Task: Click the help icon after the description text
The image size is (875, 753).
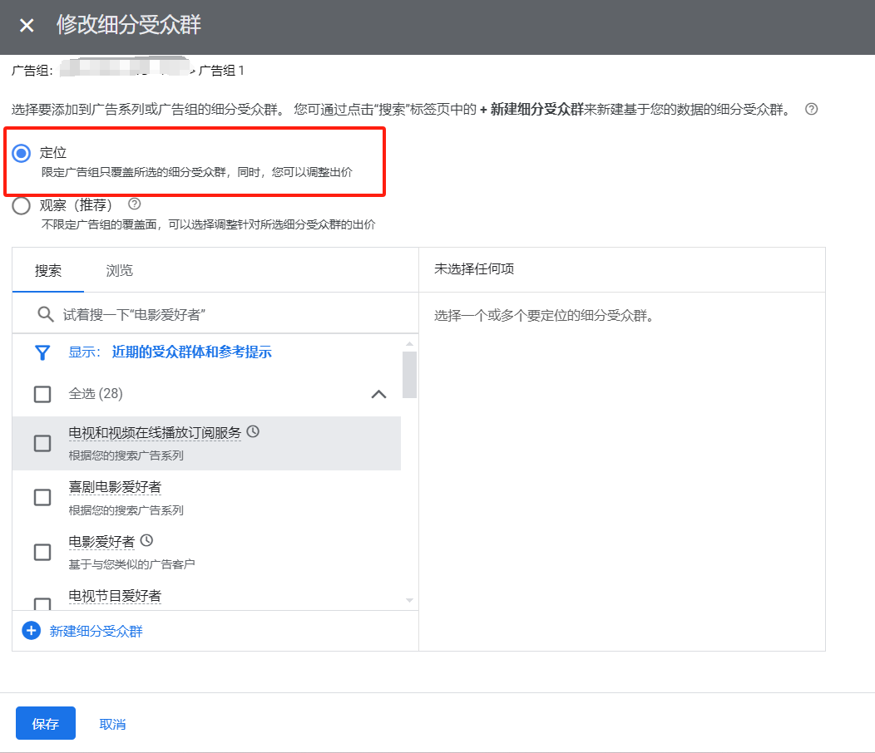Action: pos(812,109)
